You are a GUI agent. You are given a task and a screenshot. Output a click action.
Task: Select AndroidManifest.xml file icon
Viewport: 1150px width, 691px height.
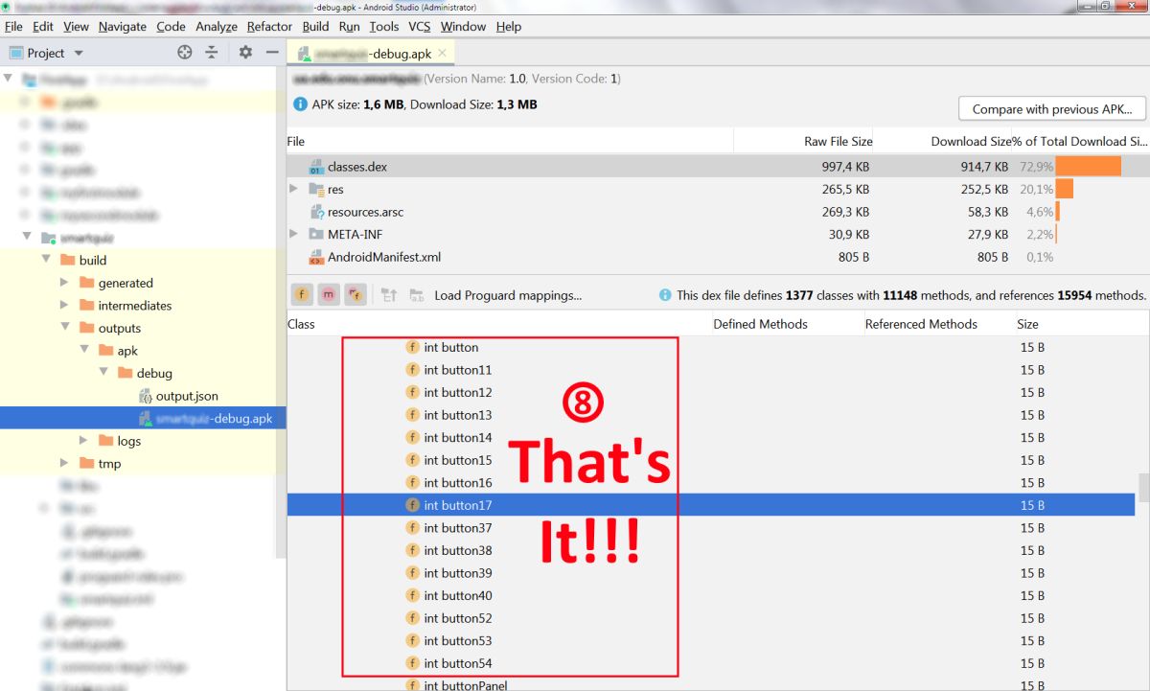[316, 257]
